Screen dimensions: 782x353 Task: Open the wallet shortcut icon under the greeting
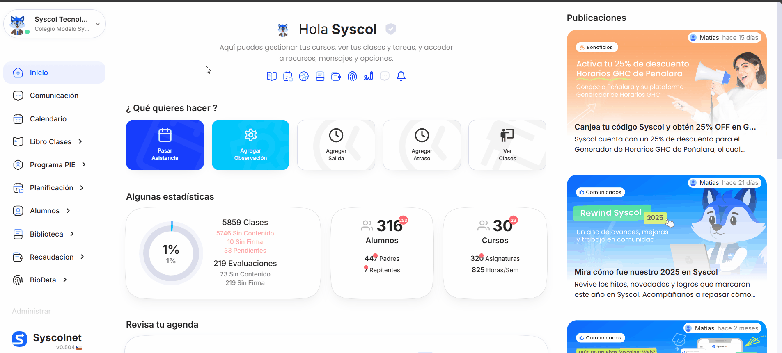[336, 76]
